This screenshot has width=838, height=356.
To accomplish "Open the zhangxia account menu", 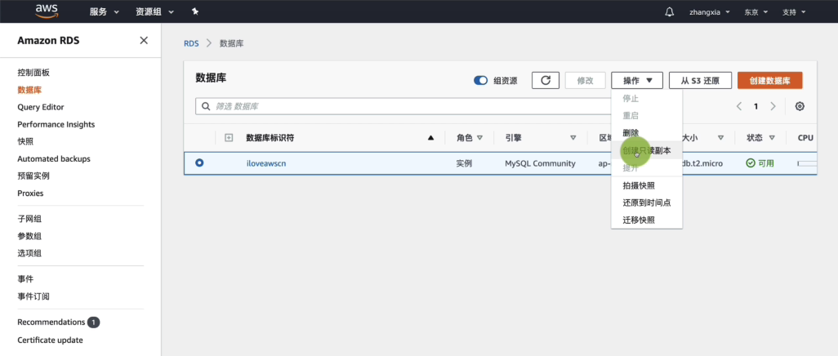I will 708,11.
